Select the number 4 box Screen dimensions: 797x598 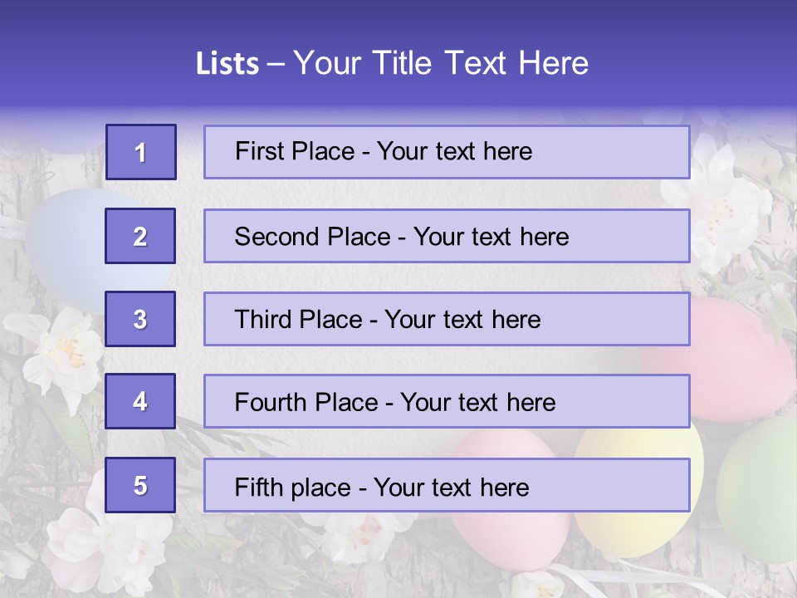tap(140, 401)
